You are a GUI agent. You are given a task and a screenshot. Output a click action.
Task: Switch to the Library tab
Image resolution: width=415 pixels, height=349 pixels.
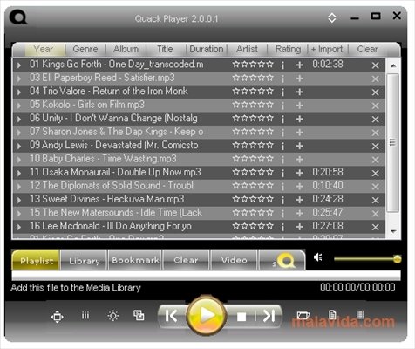click(x=85, y=260)
